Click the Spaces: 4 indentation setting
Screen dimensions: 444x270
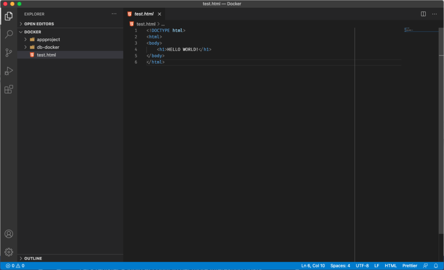pos(340,266)
